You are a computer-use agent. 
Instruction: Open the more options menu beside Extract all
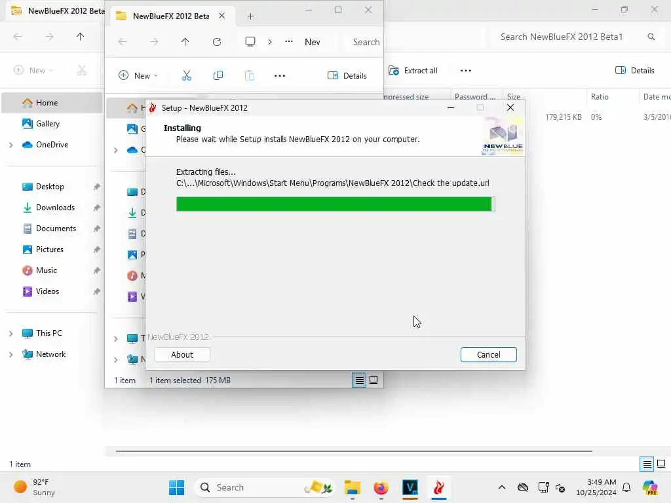(466, 71)
